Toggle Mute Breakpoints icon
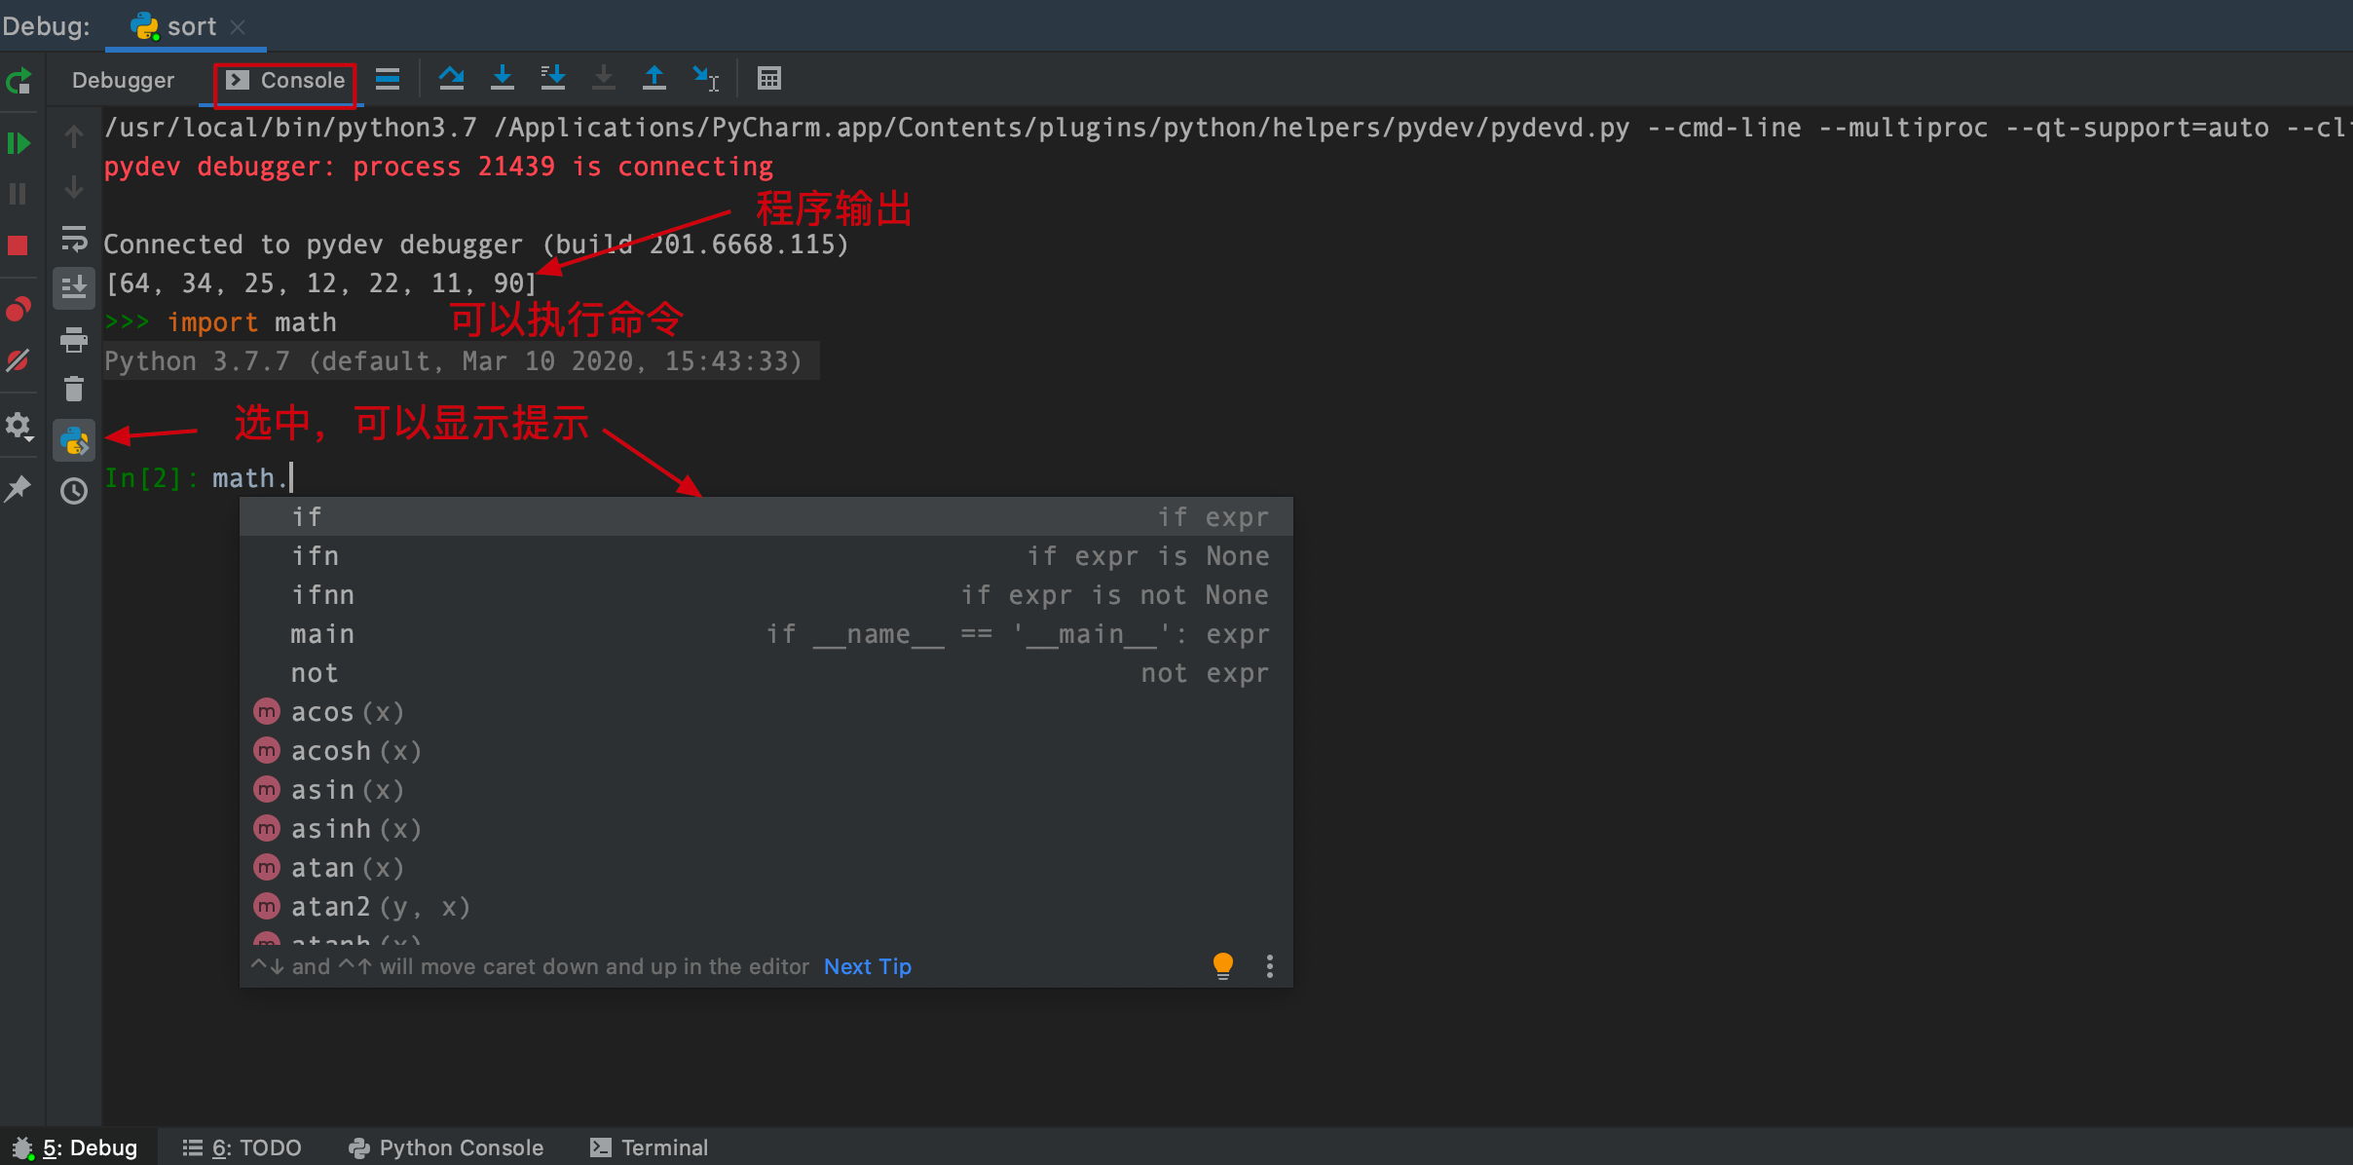Image resolution: width=2353 pixels, height=1165 pixels. pos(19,360)
